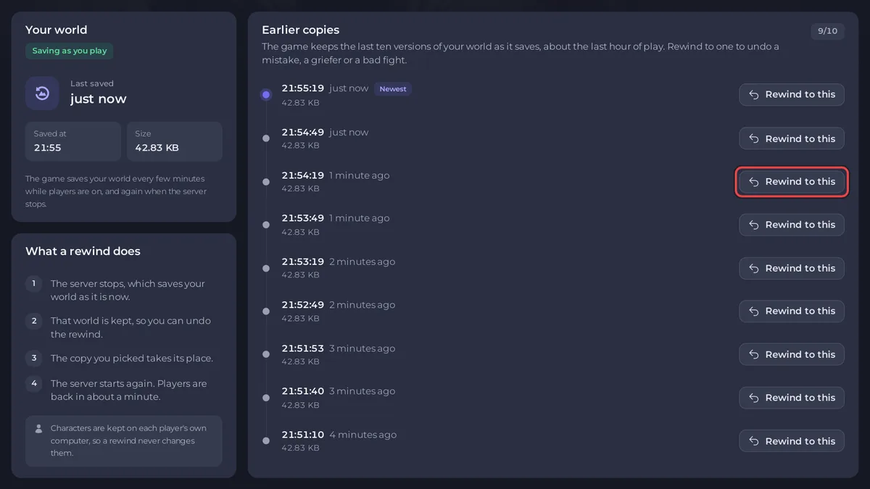Click the 'Size 42.83 KB' box
Image resolution: width=870 pixels, height=489 pixels.
tap(175, 141)
